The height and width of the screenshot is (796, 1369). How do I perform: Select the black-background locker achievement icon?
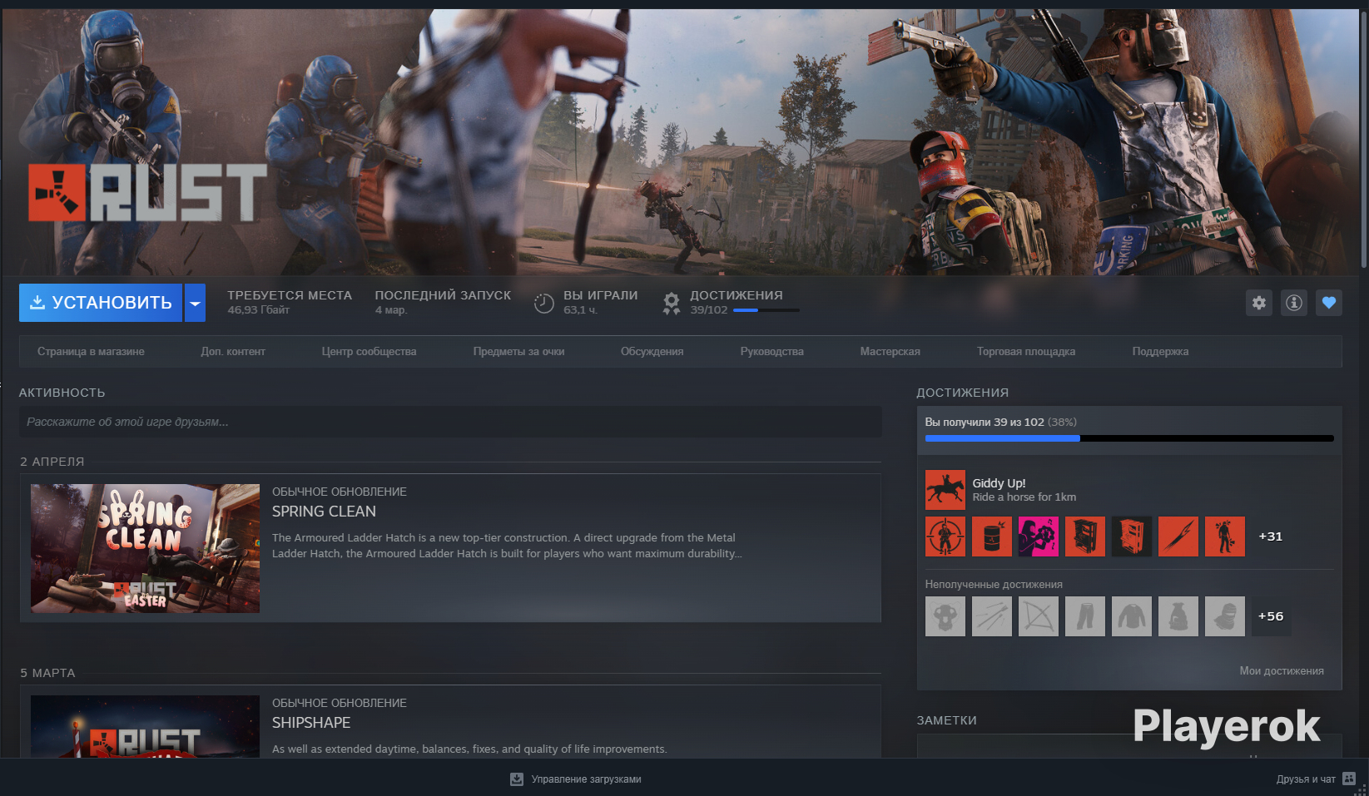[x=1131, y=536]
